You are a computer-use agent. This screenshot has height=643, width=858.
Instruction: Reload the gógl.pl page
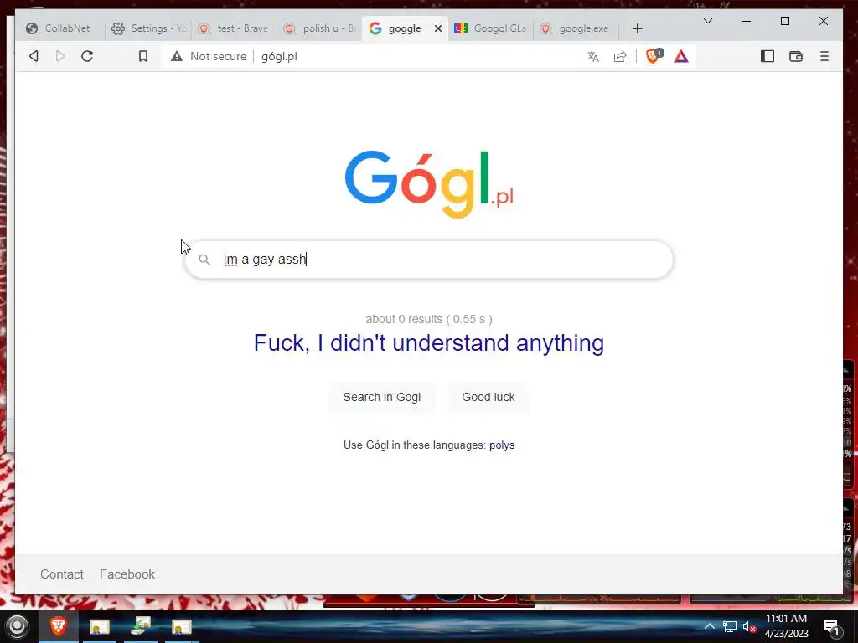click(x=87, y=56)
